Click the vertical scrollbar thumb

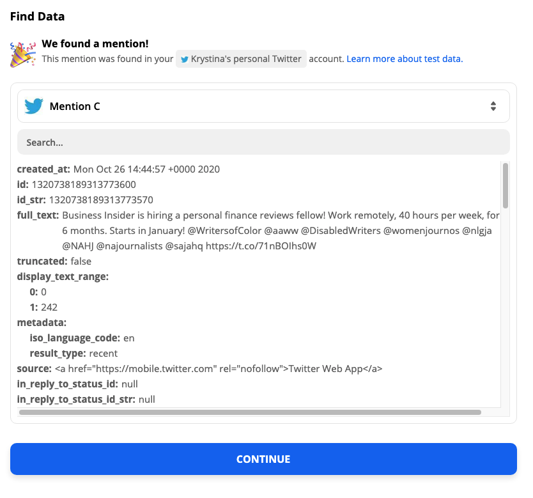point(506,185)
